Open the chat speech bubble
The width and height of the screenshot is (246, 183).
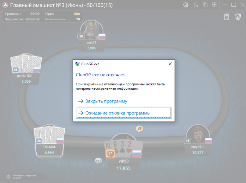[98, 160]
